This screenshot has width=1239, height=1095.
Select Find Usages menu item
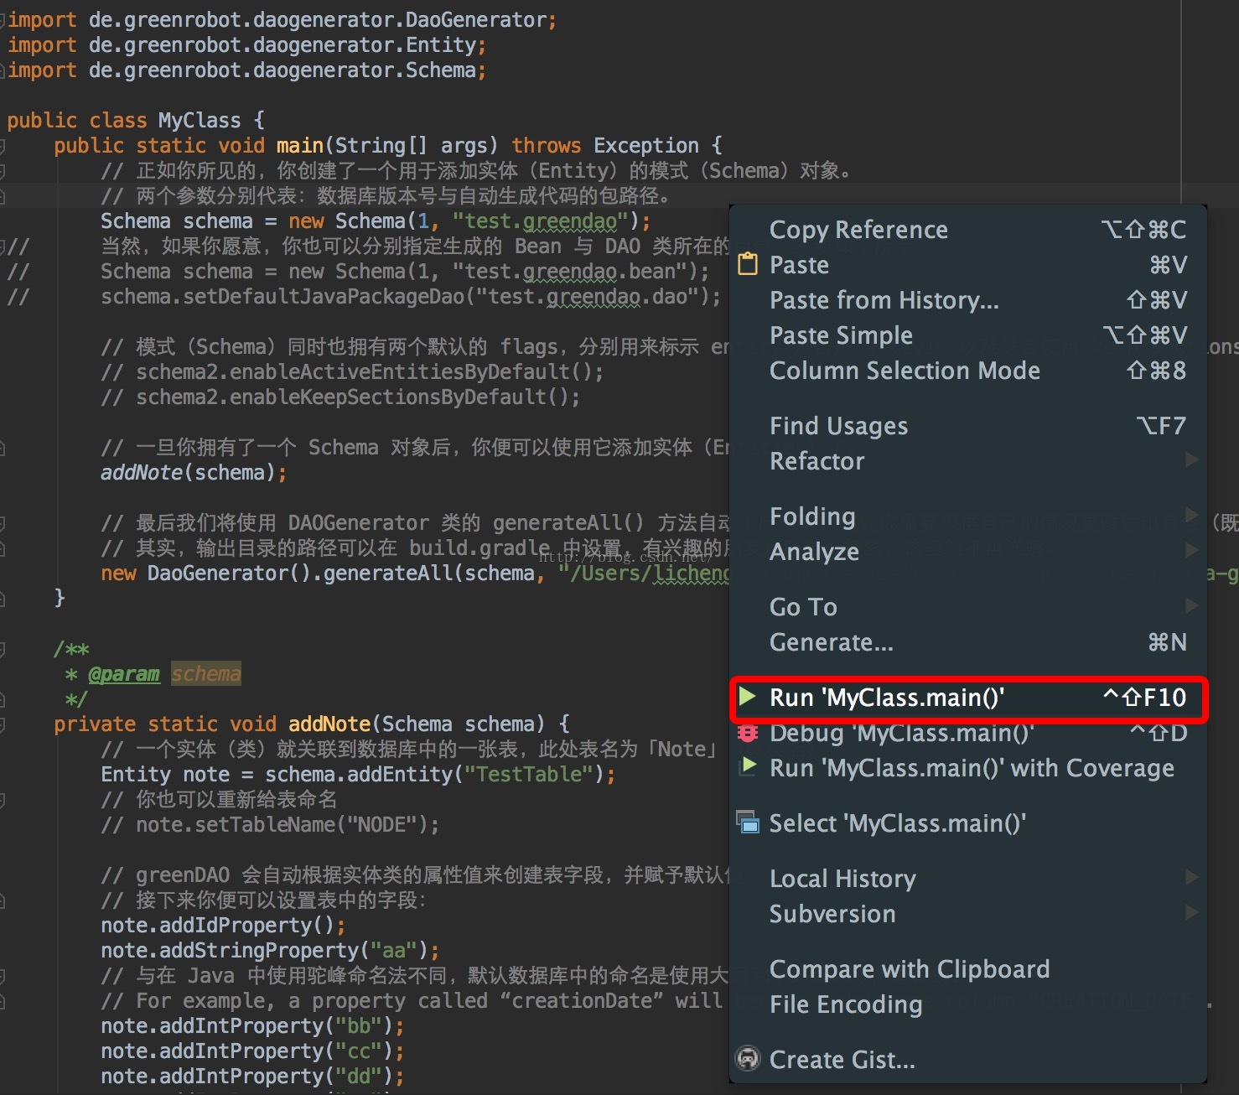coord(838,426)
